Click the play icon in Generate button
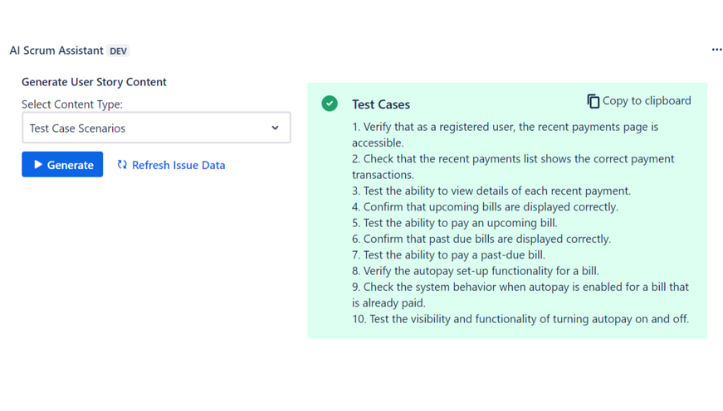Image resolution: width=723 pixels, height=411 pixels. [x=38, y=165]
